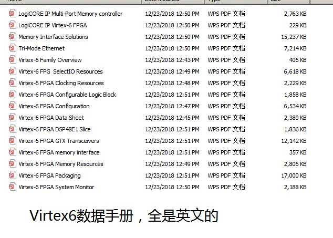Select Virtex-6 FPGA Configurable Logic Block name

(67, 95)
